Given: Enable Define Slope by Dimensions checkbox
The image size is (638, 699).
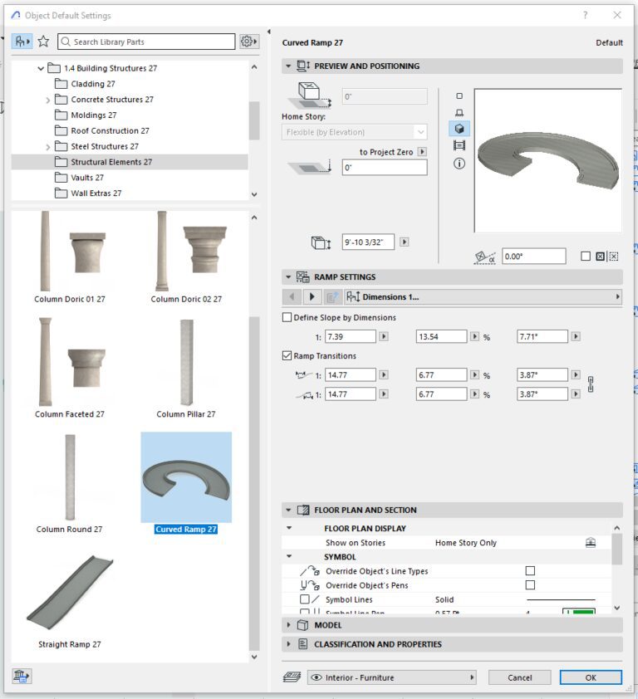Looking at the screenshot, I should [287, 317].
